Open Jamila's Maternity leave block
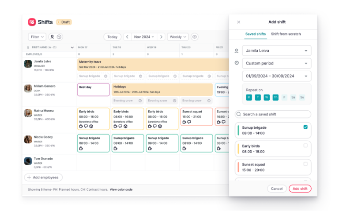The height and width of the screenshot is (211, 339). click(153, 64)
